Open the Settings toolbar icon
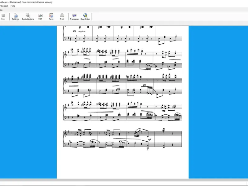This screenshot has width=248, height=186. [15, 17]
